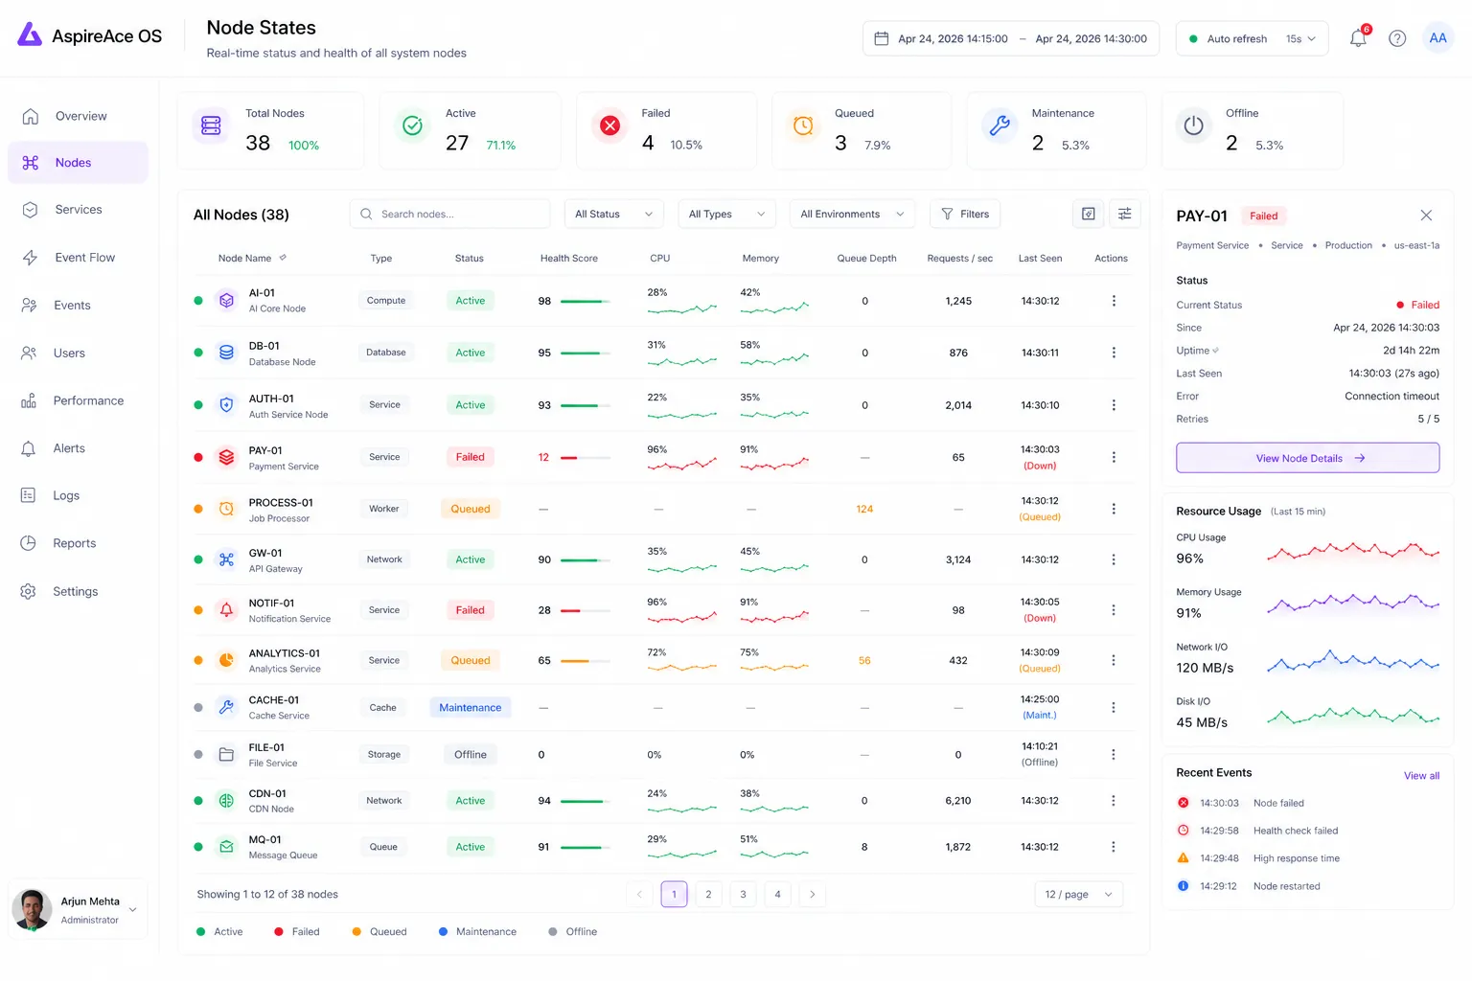Sort by Node Name column header
The image size is (1472, 981).
tap(252, 258)
